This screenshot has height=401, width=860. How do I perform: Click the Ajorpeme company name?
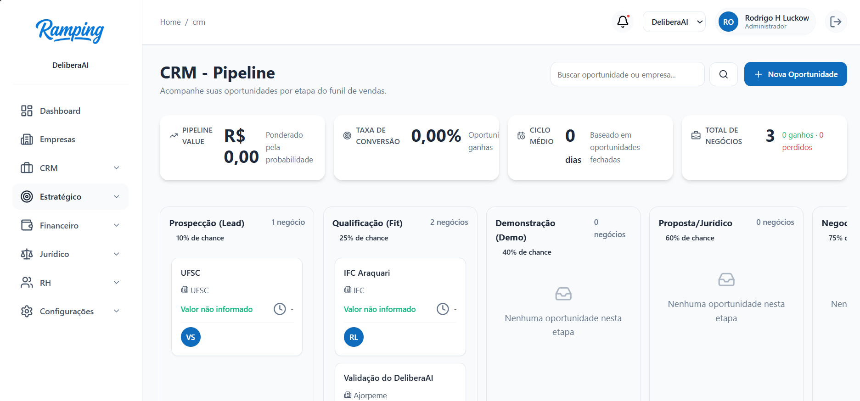(x=370, y=395)
